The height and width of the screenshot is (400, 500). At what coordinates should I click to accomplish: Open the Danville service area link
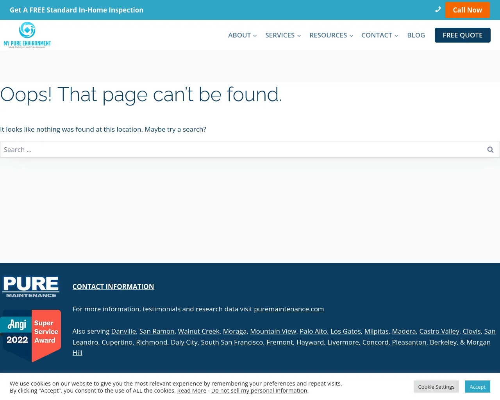point(123,331)
